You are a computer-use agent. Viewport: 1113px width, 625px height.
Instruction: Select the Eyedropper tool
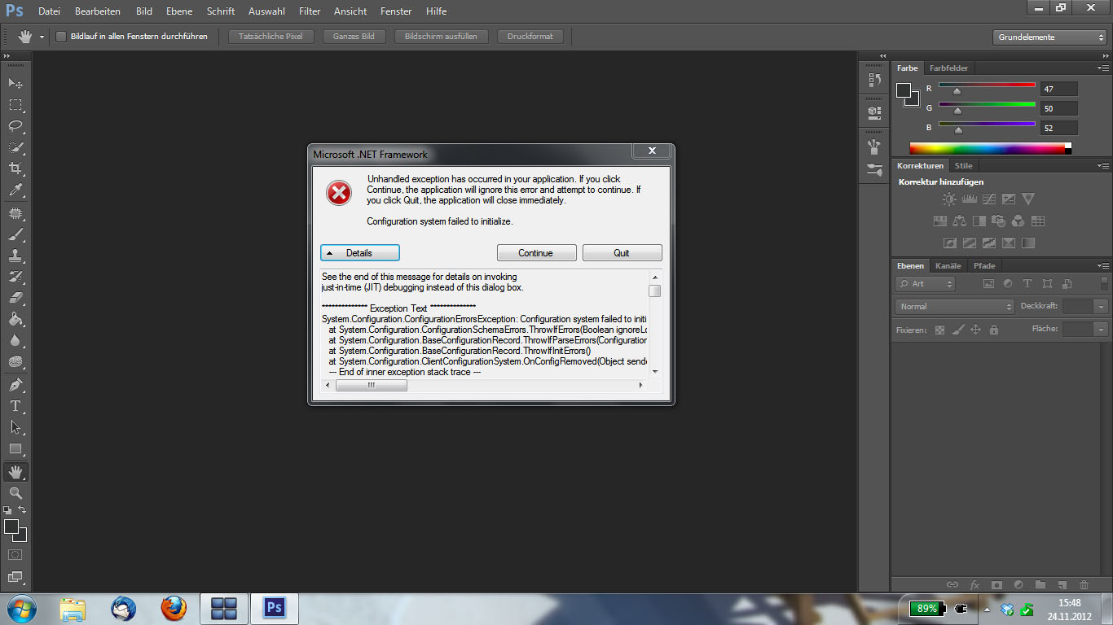point(15,190)
